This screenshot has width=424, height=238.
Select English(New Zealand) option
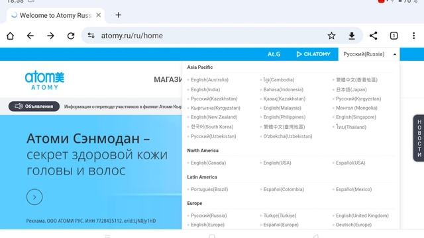pos(214,117)
